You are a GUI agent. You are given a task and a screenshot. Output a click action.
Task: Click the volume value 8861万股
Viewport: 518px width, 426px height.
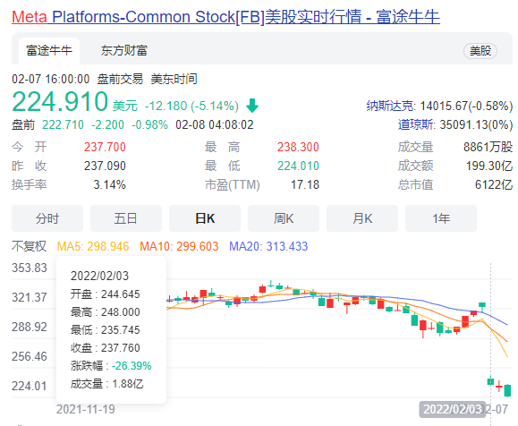[488, 147]
